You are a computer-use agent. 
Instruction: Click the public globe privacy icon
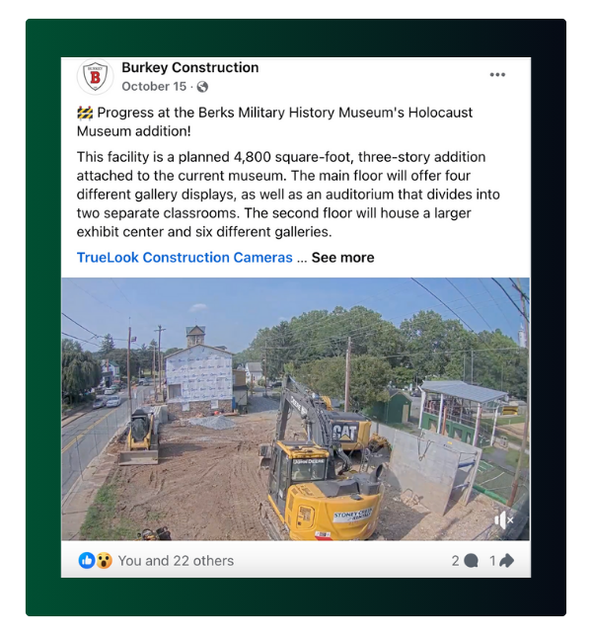tap(202, 87)
